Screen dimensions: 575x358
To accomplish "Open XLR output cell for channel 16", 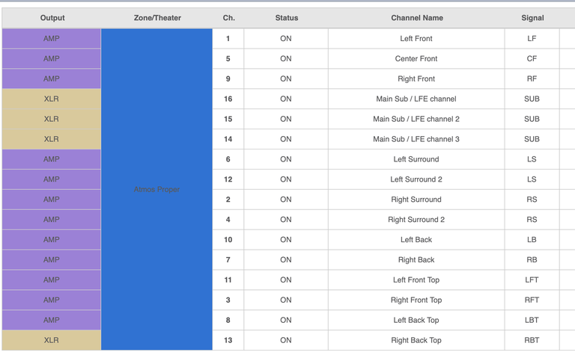I will 52,99.
